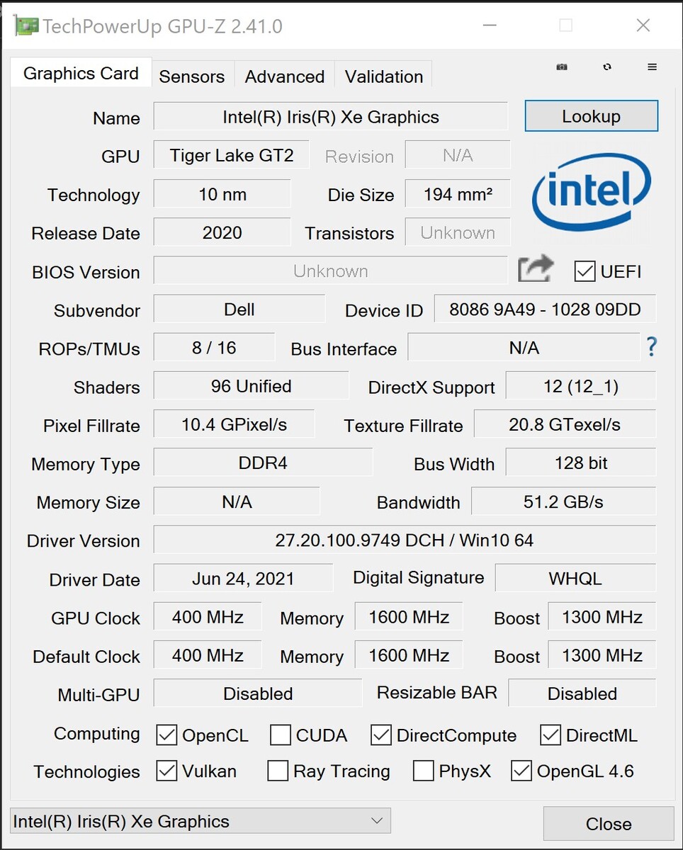683x850 pixels.
Task: Click the Intel logo
Action: [592, 191]
